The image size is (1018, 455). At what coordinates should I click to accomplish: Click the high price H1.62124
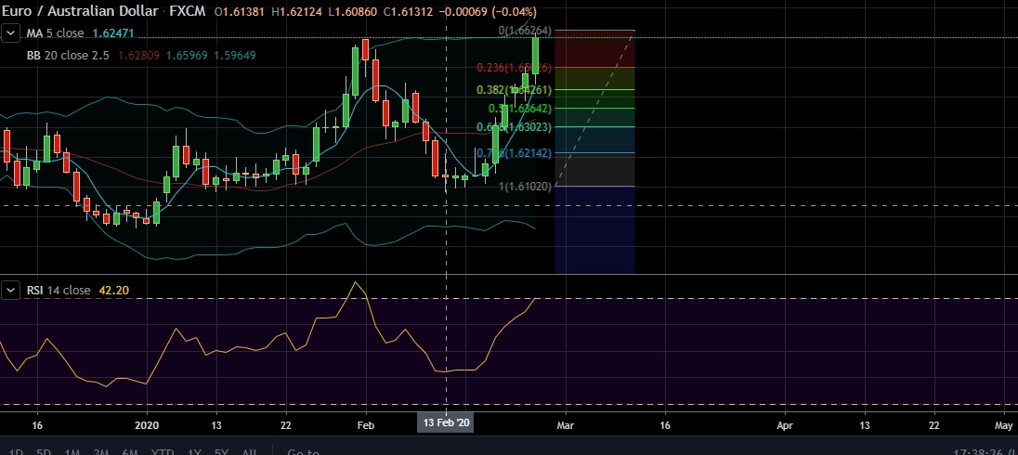[x=295, y=12]
